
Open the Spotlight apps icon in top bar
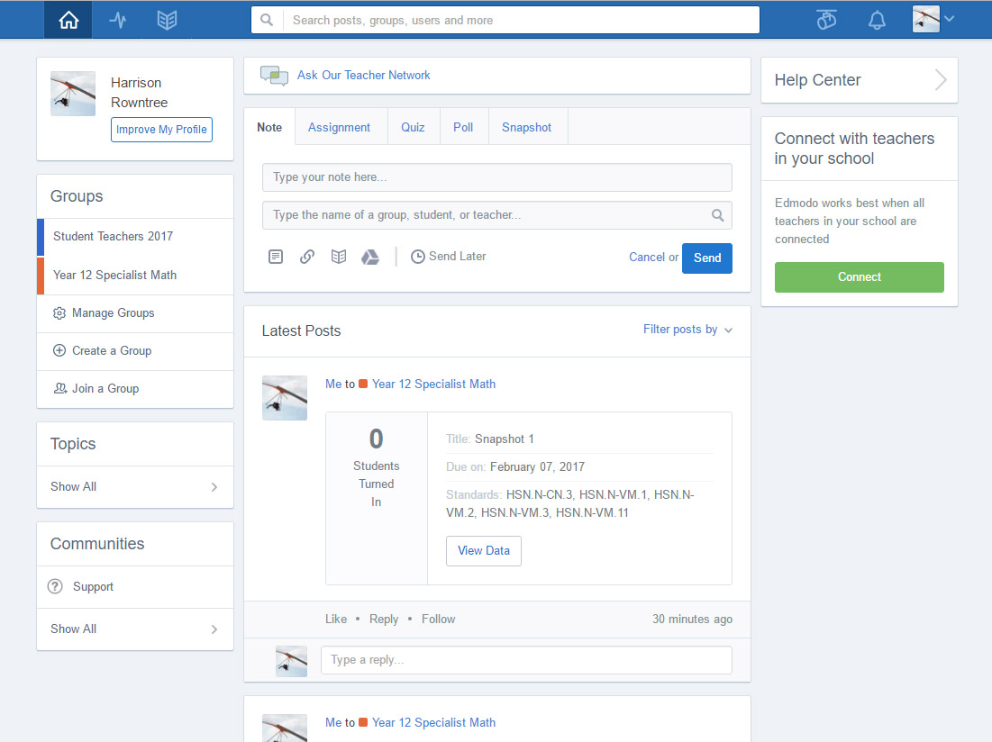pyautogui.click(x=826, y=20)
